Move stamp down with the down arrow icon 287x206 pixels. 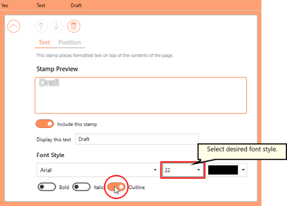pyautogui.click(x=57, y=26)
